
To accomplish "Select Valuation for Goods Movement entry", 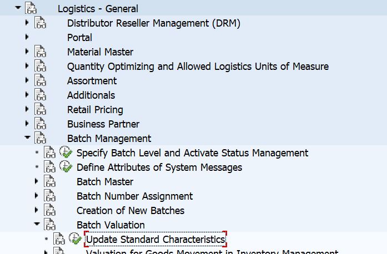I will [x=212, y=252].
